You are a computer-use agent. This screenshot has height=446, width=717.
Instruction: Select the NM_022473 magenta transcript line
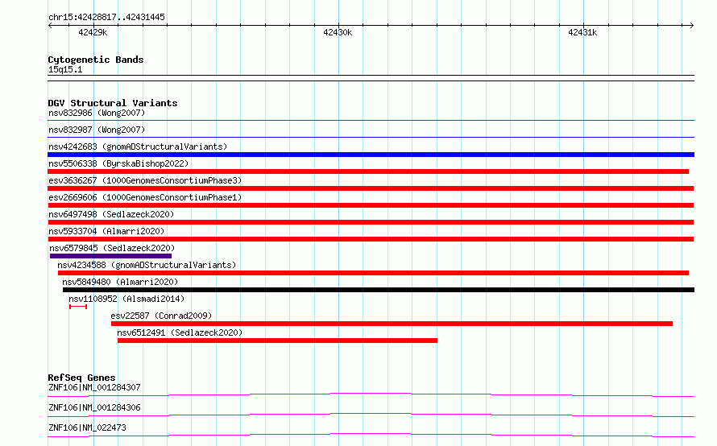371,435
